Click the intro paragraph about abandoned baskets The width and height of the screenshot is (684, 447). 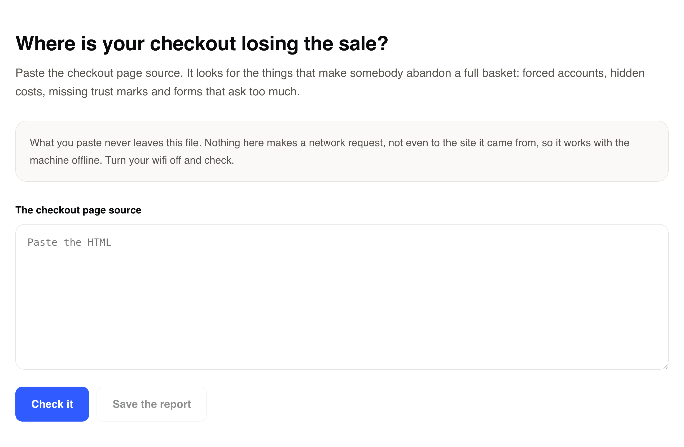[330, 82]
